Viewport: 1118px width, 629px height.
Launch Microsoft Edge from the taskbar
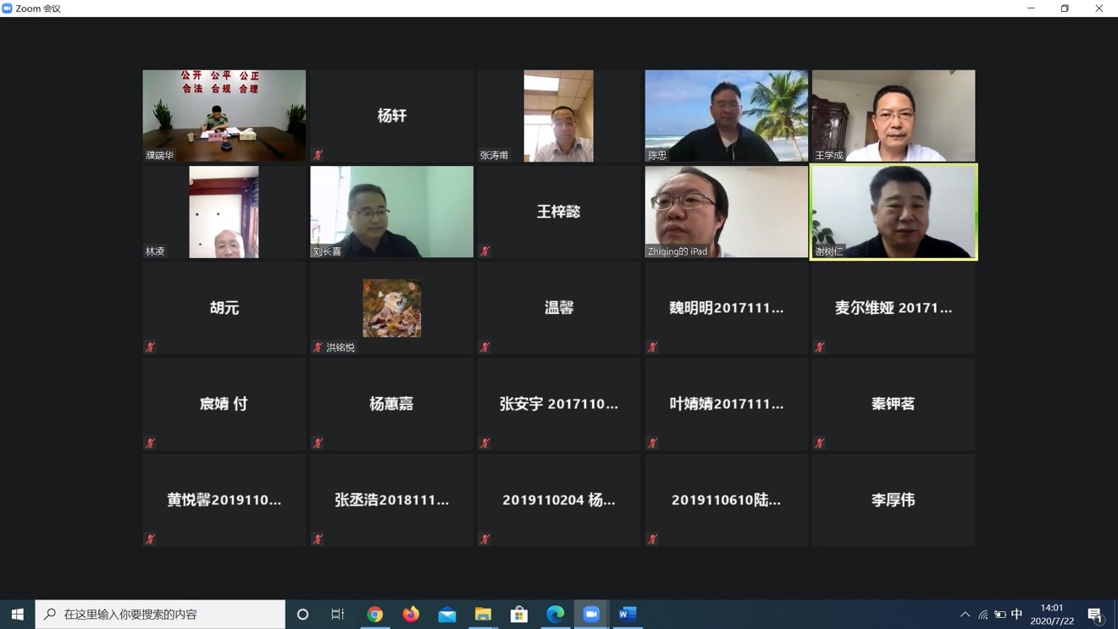point(555,614)
